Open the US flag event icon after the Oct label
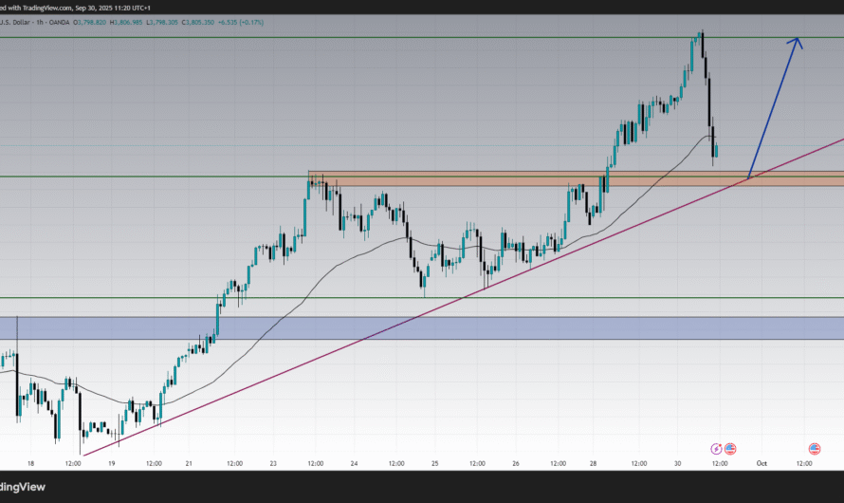This screenshot has height=503, width=844. coord(815,449)
